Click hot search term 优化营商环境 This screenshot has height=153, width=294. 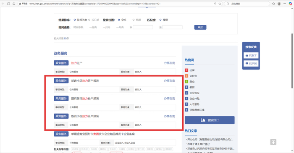tap(197, 110)
